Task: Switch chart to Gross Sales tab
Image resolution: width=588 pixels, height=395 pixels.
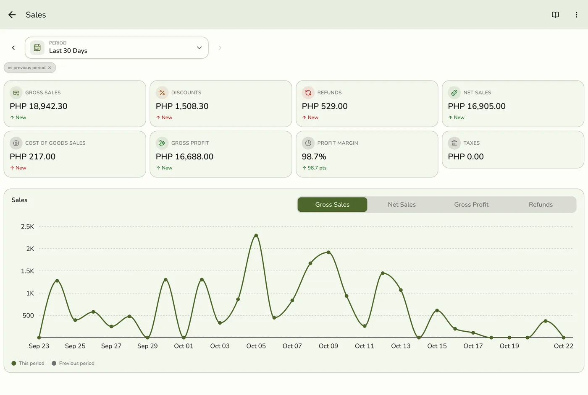Action: [x=332, y=205]
